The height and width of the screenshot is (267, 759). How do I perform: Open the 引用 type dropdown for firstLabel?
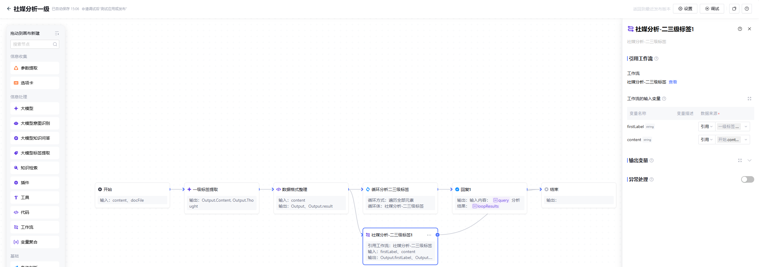click(x=706, y=127)
